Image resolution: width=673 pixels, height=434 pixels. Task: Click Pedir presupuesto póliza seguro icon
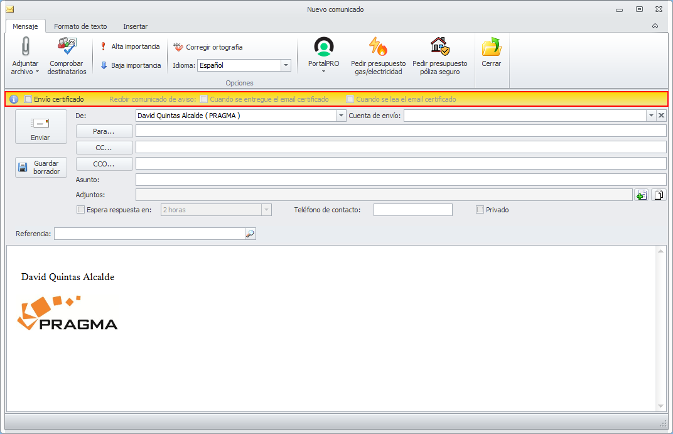click(439, 47)
